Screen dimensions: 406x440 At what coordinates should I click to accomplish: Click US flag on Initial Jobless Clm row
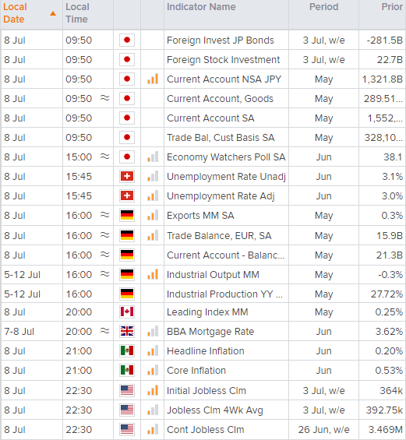coord(127,391)
